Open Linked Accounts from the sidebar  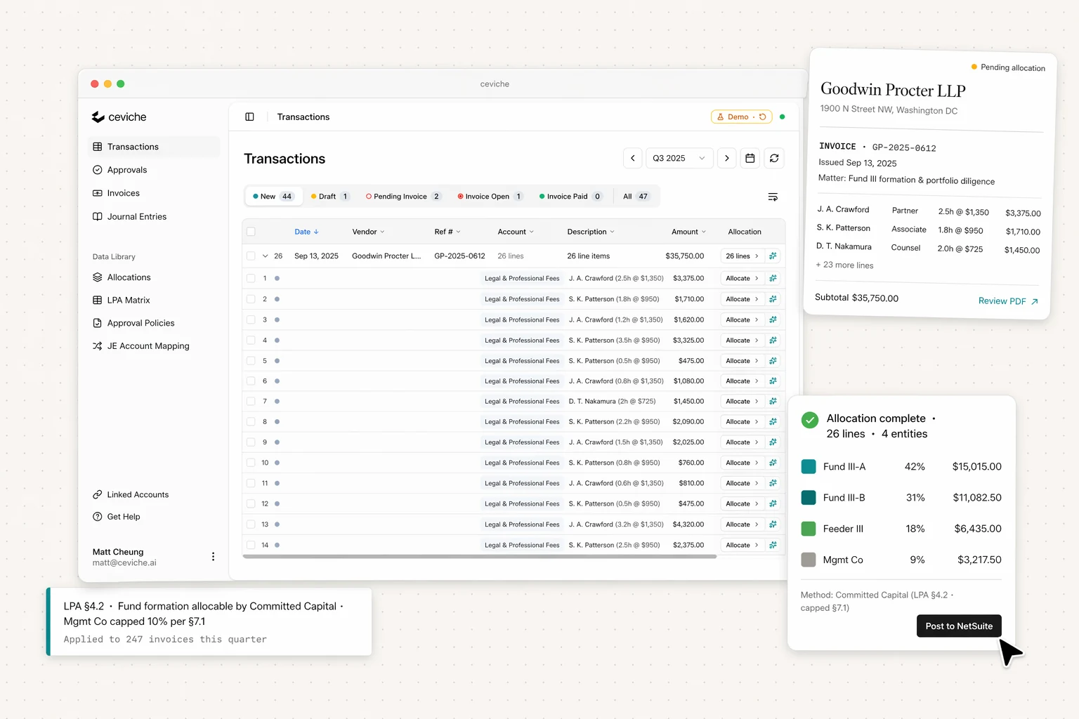137,494
